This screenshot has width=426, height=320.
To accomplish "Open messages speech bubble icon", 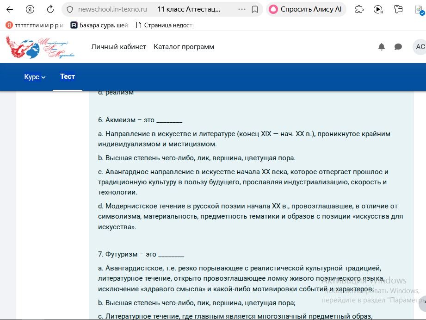I will pyautogui.click(x=398, y=47).
